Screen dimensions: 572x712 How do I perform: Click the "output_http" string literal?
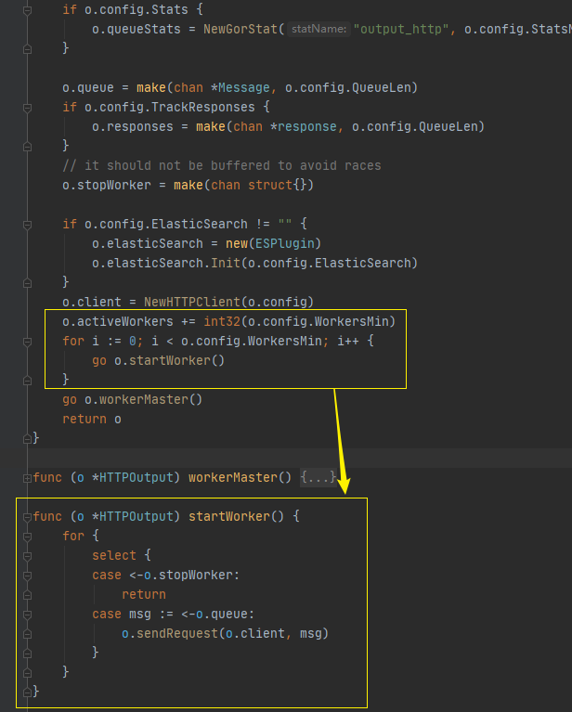401,29
